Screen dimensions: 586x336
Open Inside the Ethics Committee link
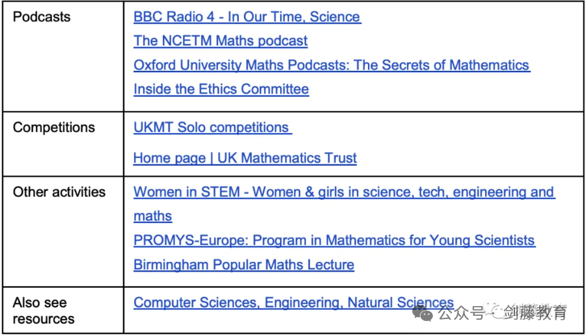coord(221,89)
